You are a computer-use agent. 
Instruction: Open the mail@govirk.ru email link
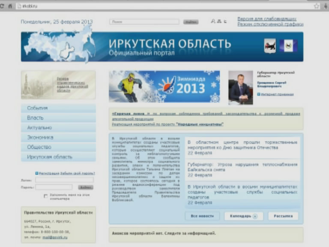click(x=55, y=237)
